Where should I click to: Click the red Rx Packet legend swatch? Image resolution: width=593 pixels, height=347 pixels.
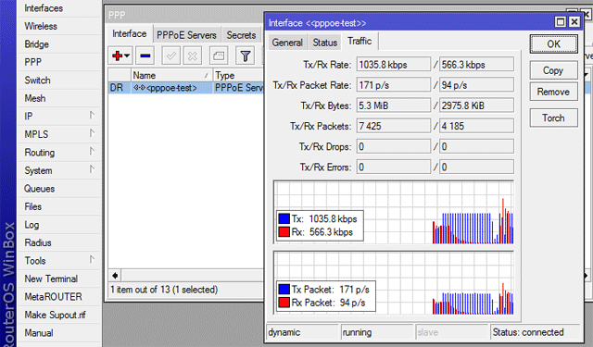[284, 302]
